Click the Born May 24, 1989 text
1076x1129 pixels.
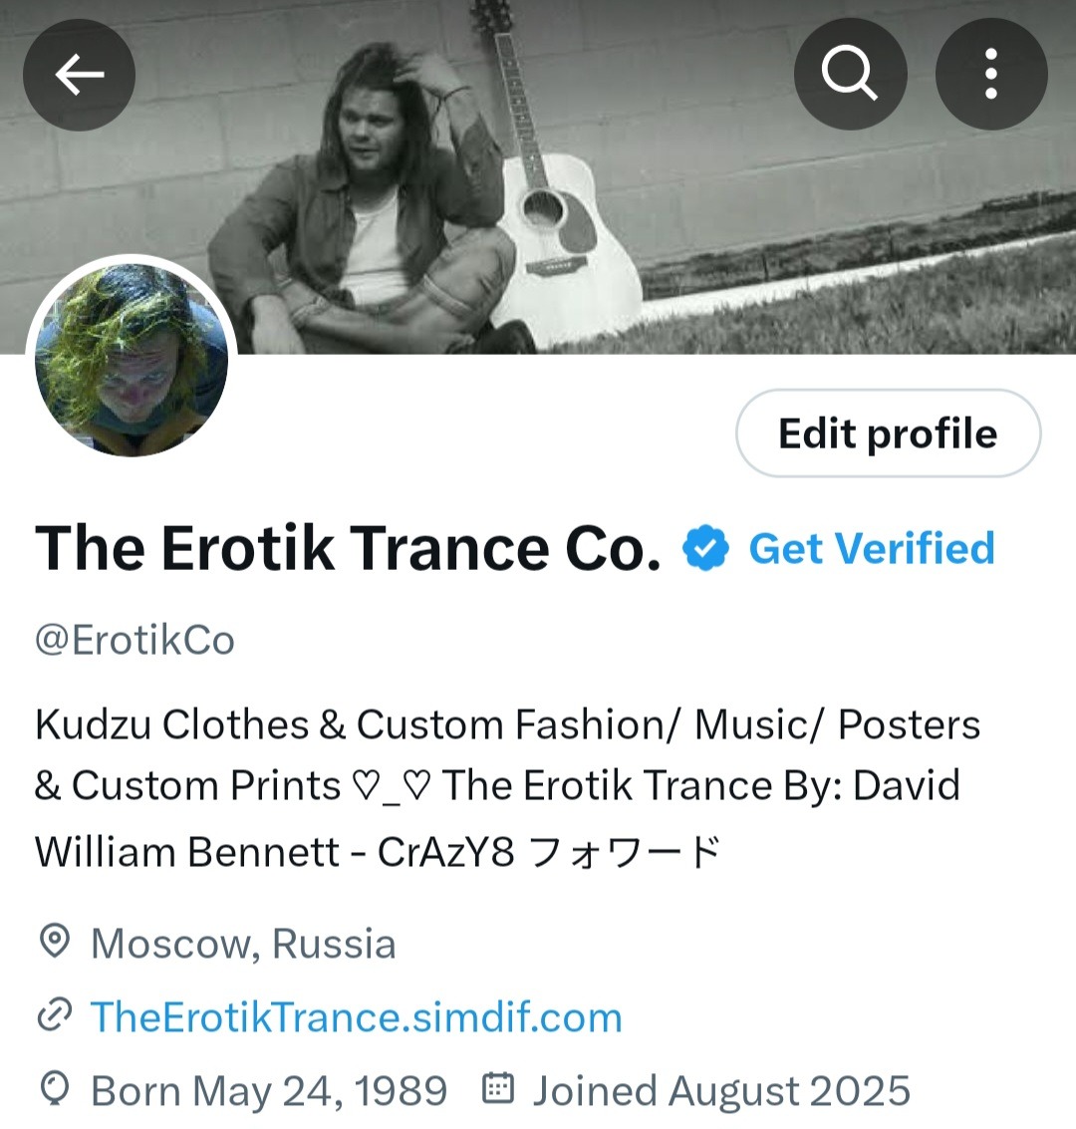coord(269,1090)
